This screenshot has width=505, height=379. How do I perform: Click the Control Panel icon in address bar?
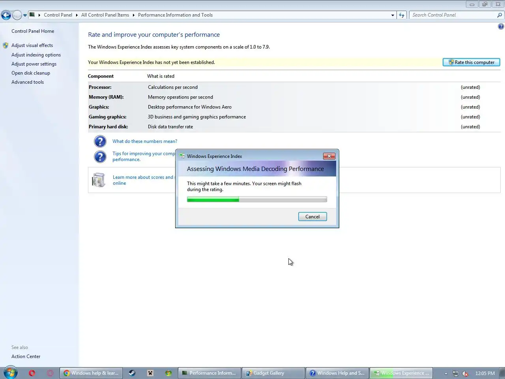coord(32,15)
